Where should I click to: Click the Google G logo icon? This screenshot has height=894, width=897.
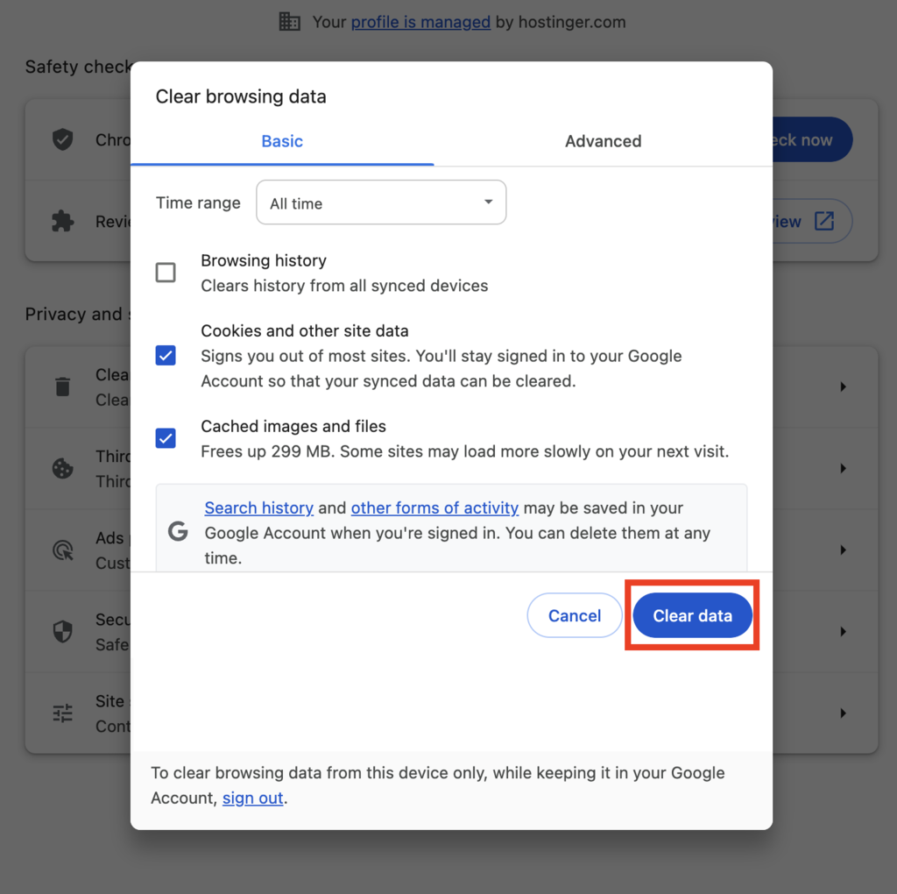pyautogui.click(x=178, y=531)
